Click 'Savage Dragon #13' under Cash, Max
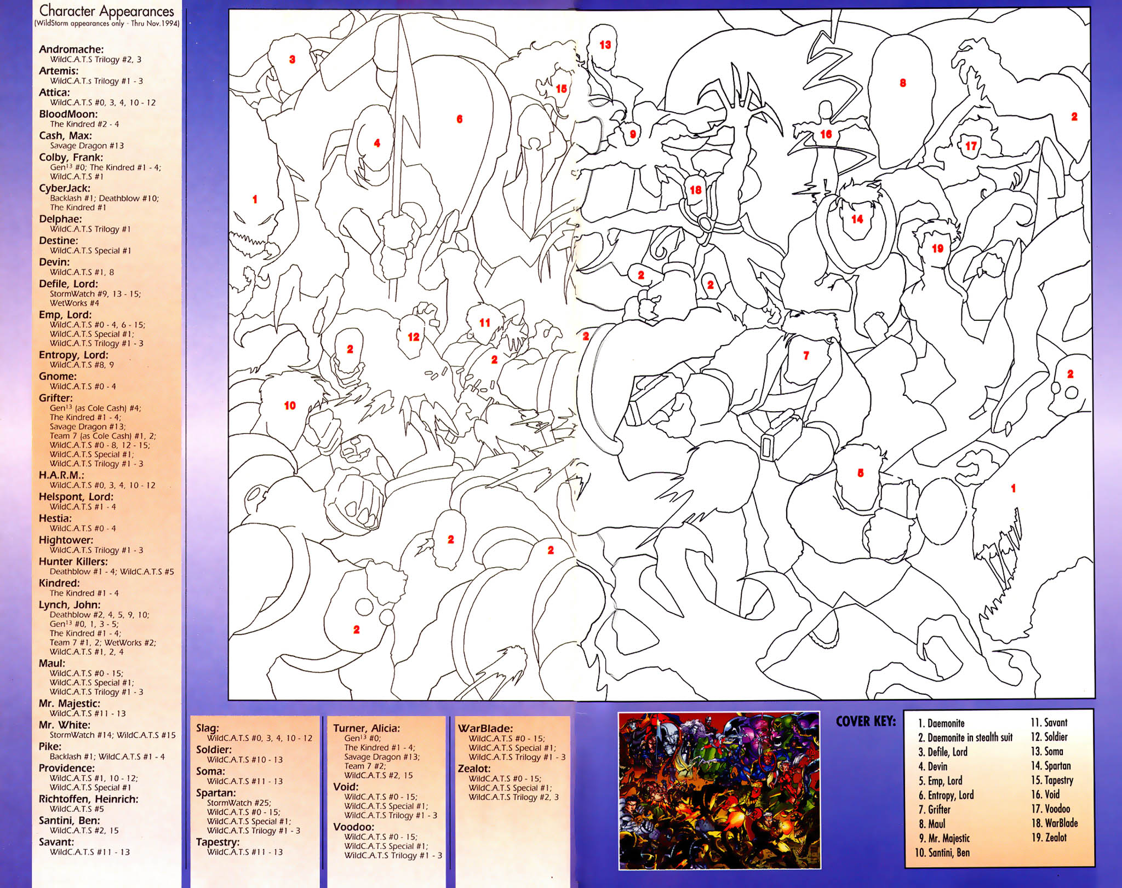This screenshot has width=1122, height=888. click(x=87, y=146)
